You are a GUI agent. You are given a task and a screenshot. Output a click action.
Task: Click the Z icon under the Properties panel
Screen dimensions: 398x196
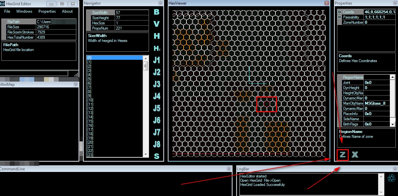[x=343, y=155]
